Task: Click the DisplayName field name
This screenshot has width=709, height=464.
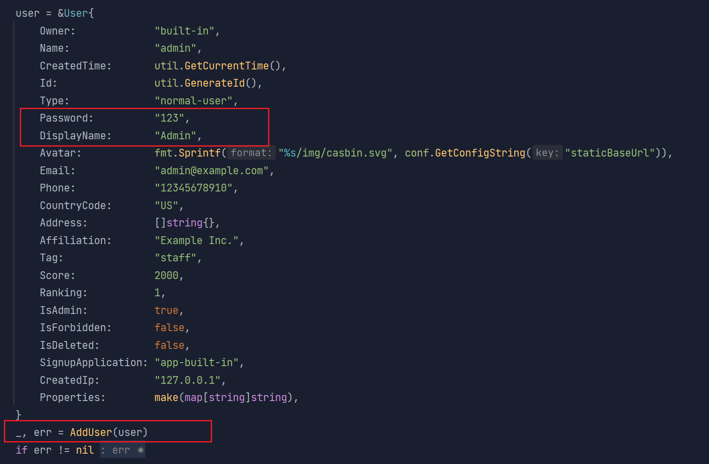Action: tap(73, 135)
